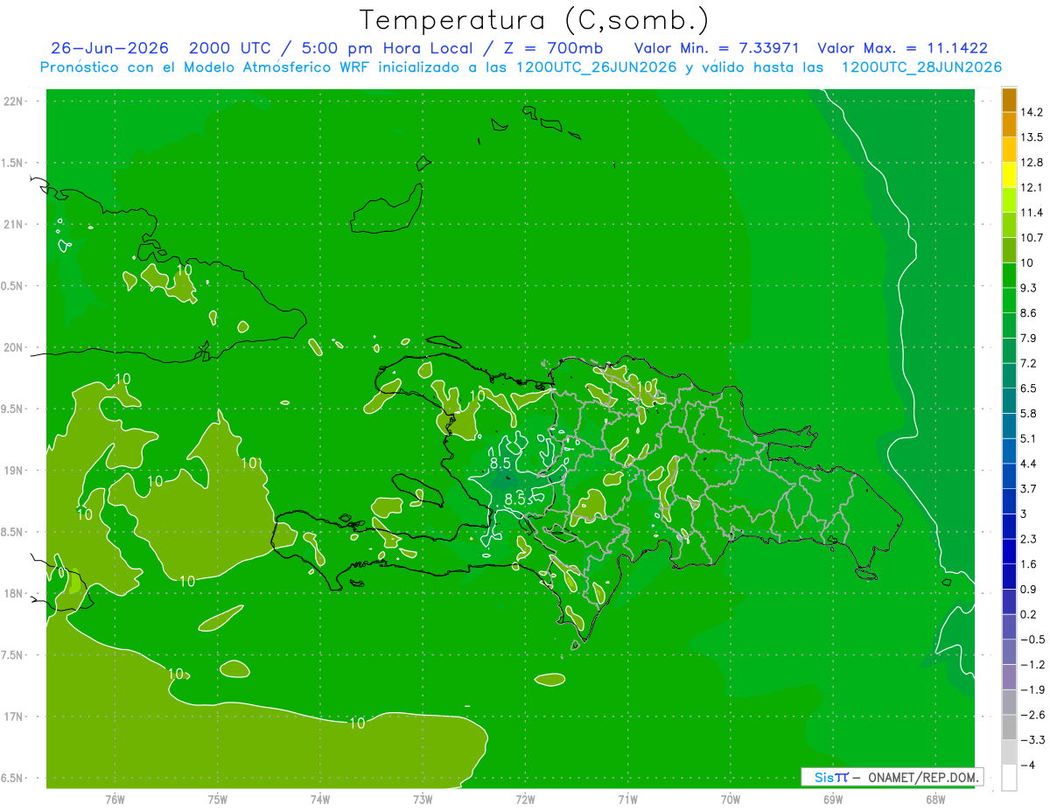Click the "3.7" color bar label

[x=1028, y=489]
